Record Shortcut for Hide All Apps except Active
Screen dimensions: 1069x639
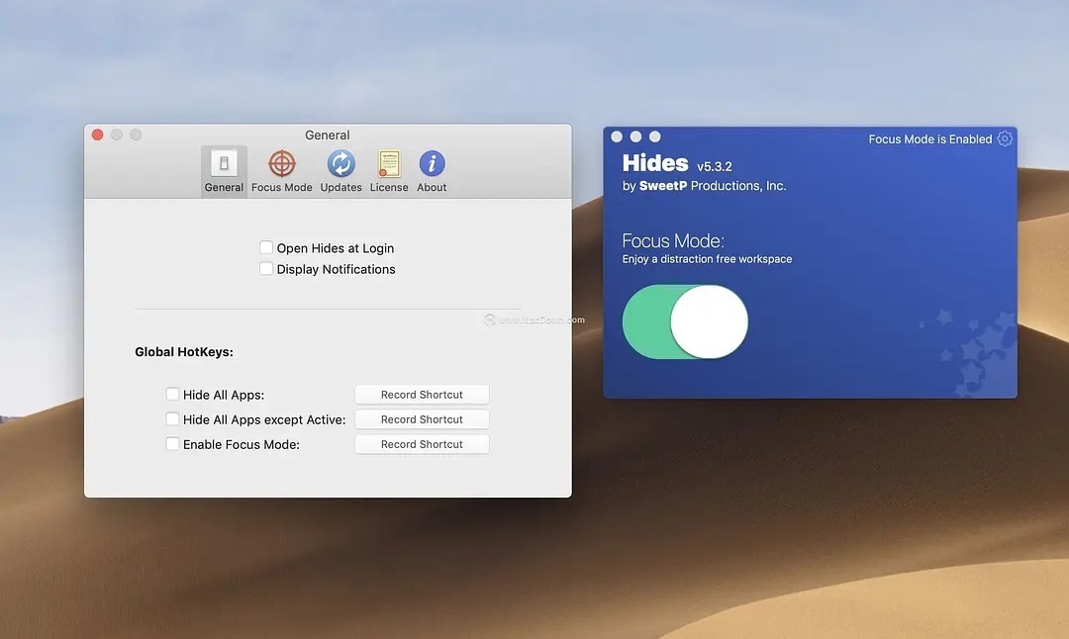coord(422,419)
